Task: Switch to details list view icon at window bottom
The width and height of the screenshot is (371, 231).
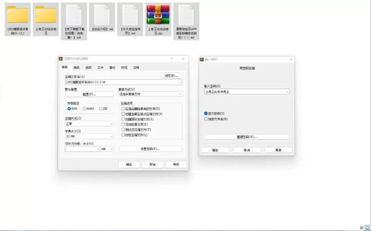Action: [x=362, y=228]
